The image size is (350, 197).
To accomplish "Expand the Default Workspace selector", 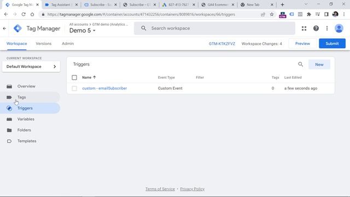I will click(x=31, y=67).
